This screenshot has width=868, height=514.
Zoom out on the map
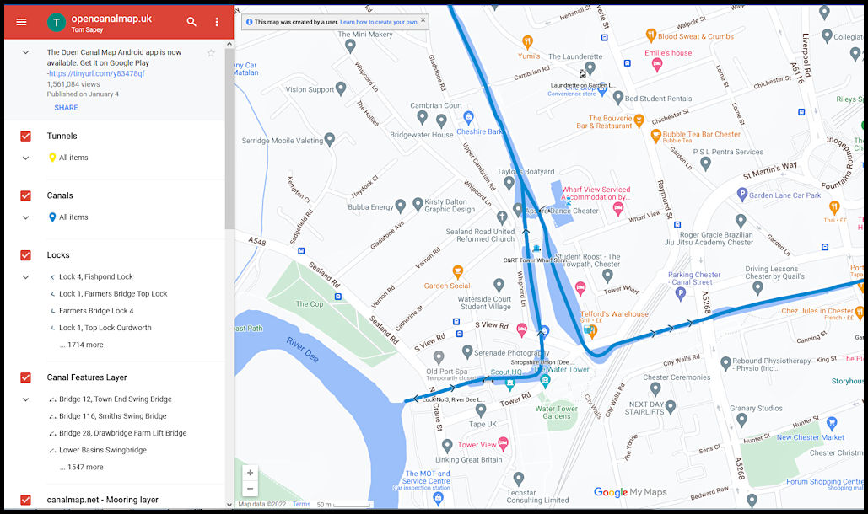(x=250, y=489)
